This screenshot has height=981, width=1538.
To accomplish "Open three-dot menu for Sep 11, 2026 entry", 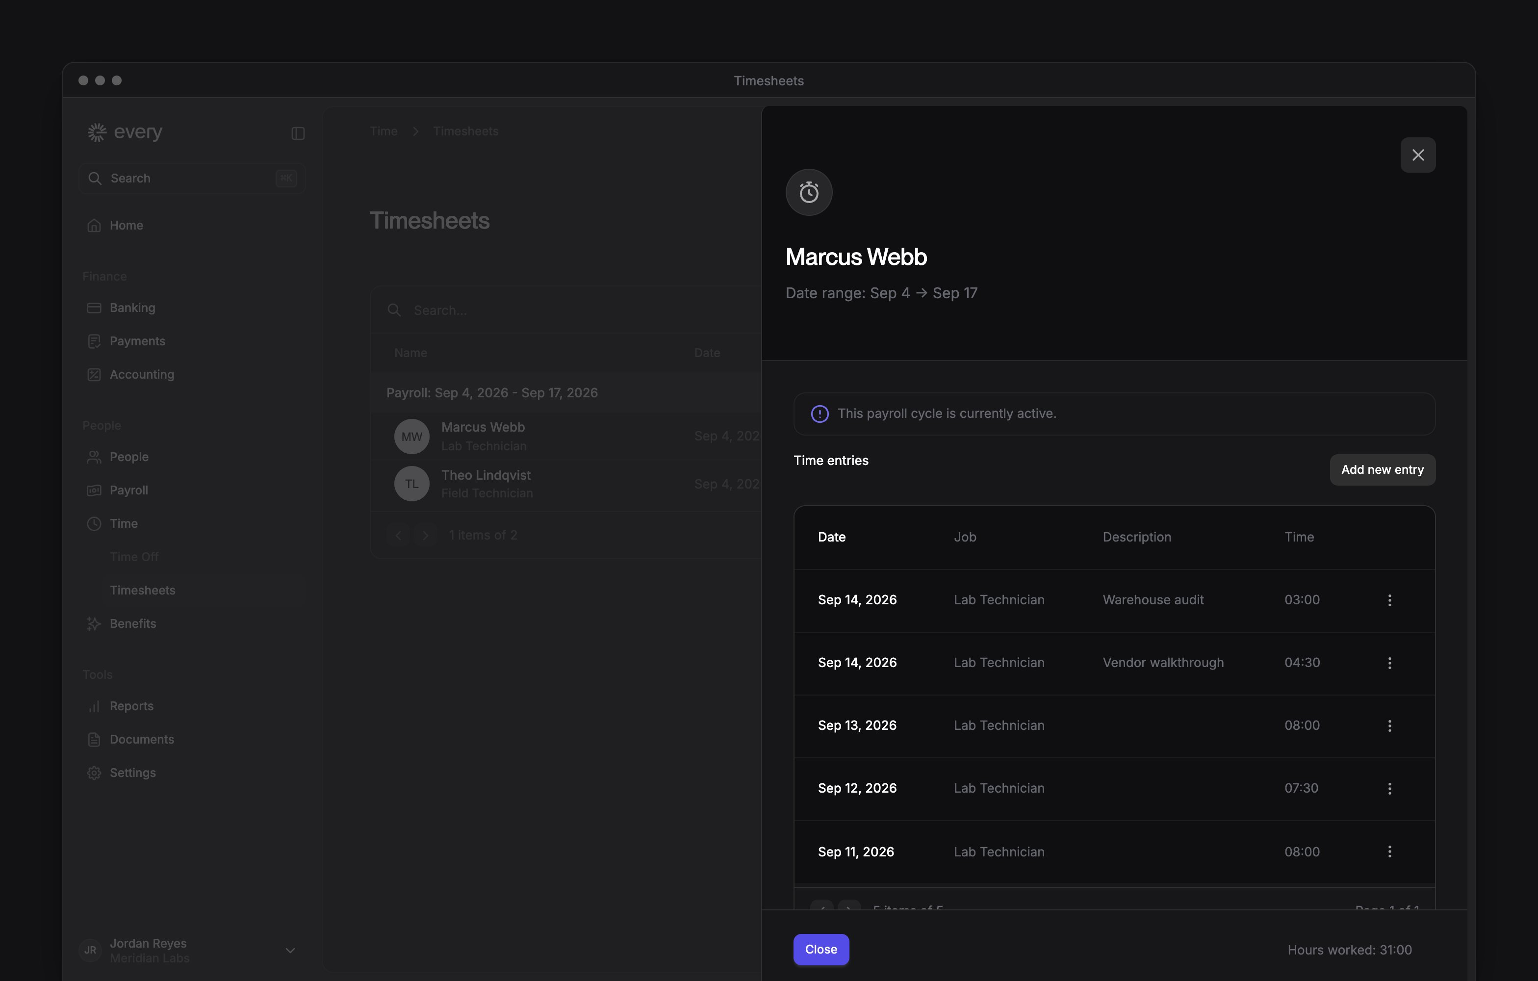I will click(1389, 852).
